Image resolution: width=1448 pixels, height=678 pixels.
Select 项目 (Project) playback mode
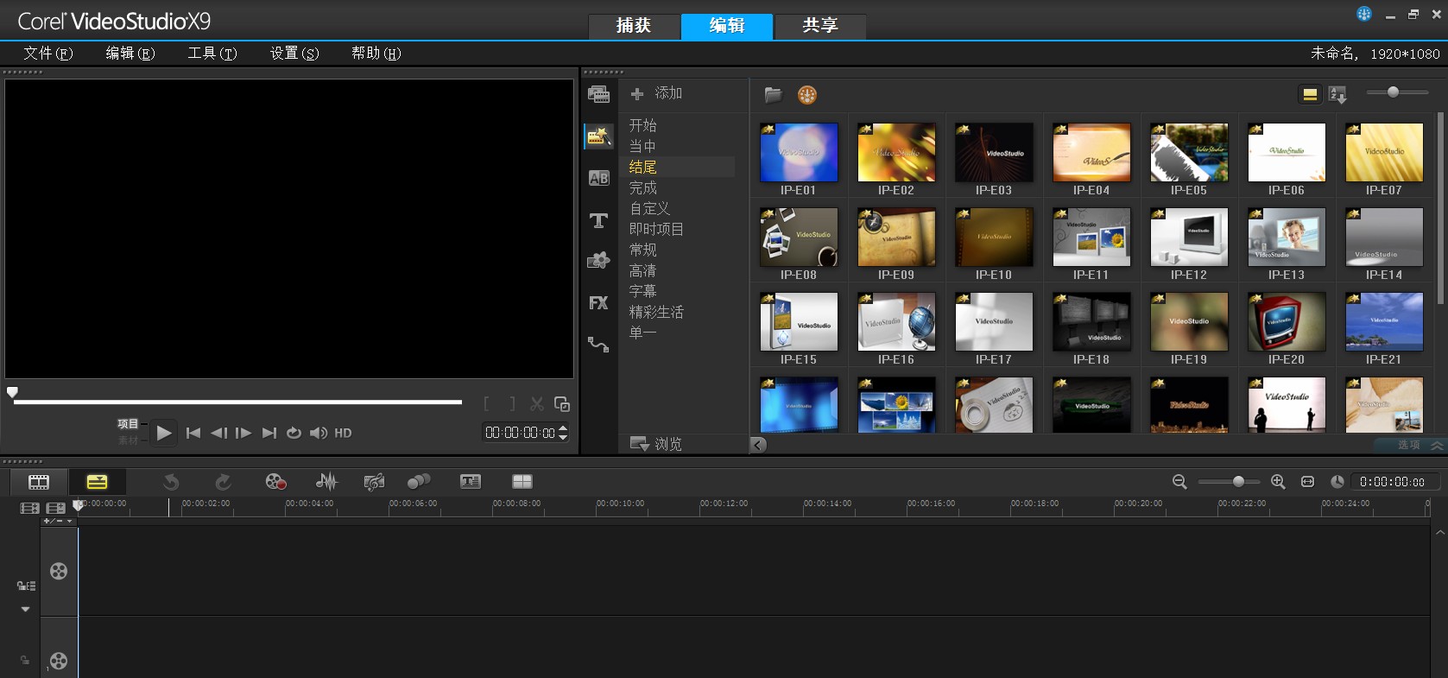click(x=128, y=424)
